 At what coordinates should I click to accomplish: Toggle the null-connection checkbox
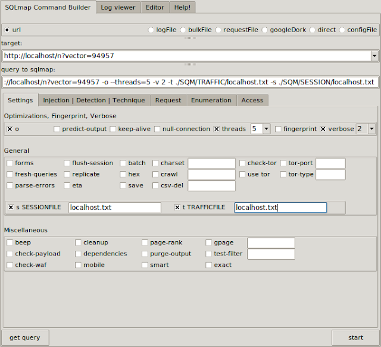(x=157, y=129)
